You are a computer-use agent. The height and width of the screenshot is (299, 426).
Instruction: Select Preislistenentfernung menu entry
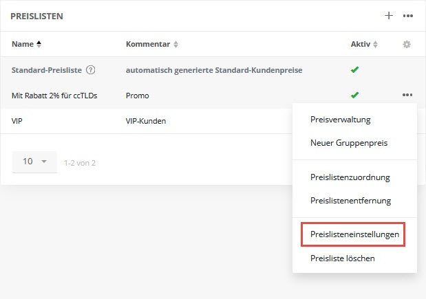(350, 201)
